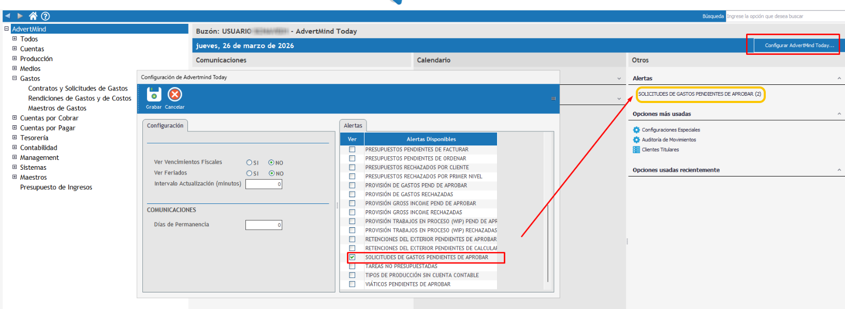Collapse Opciones usadas recientemente section
845x309 pixels.
click(839, 170)
